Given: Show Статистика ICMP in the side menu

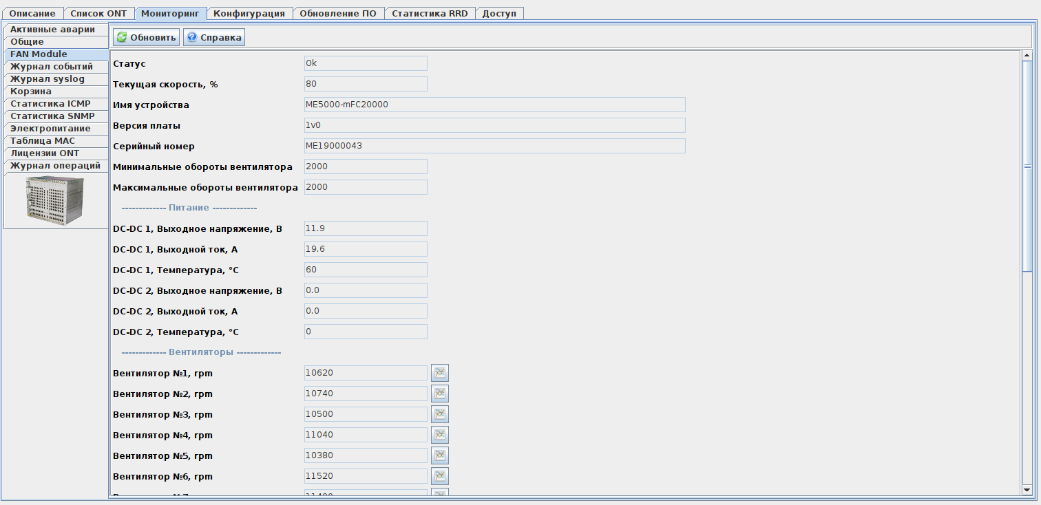Looking at the screenshot, I should pyautogui.click(x=56, y=104).
